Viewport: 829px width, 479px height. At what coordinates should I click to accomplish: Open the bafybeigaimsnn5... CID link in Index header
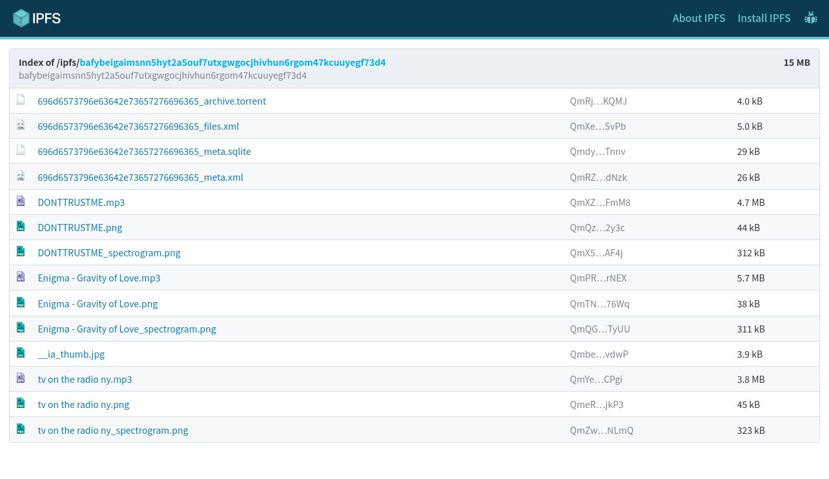(x=232, y=63)
